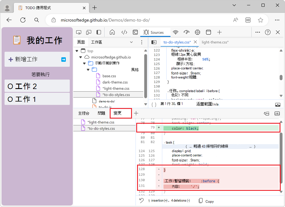
Task: Select the 問題 drawer tab
Action: coord(101,113)
